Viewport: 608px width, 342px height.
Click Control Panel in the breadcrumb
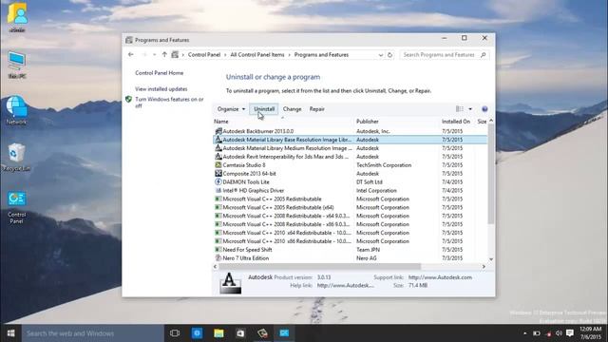tap(204, 55)
